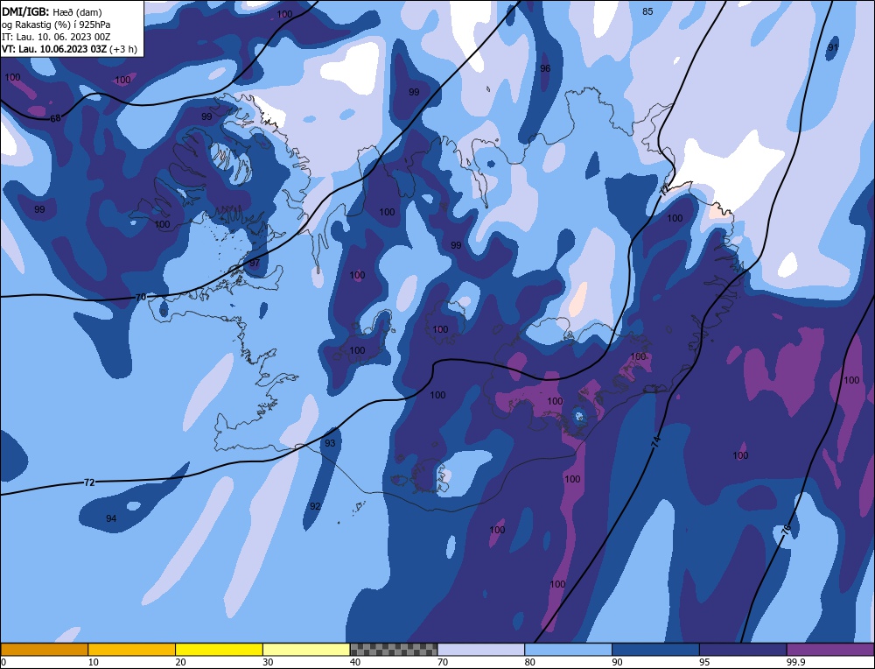The height and width of the screenshot is (669, 875).
Task: Click the dark orange 0–10 legend swatch
Action: pyautogui.click(x=44, y=649)
